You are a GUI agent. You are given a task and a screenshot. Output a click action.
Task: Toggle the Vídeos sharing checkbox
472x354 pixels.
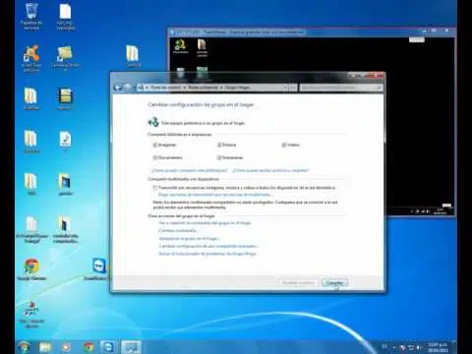pos(284,145)
